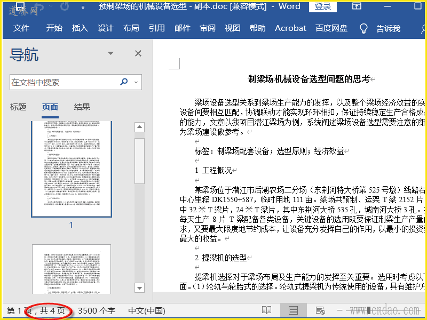The height and width of the screenshot is (320, 427).
Task: Select the 设计 ribbon tab
Action: click(105, 28)
